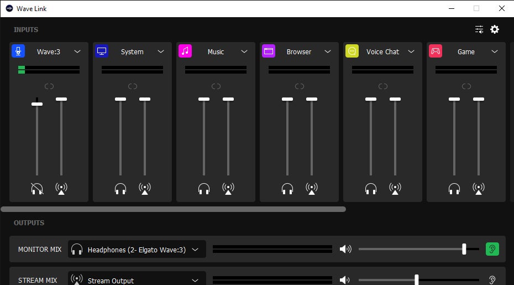Mute the Stream Mix speaker button
The height and width of the screenshot is (285, 514).
click(345, 279)
